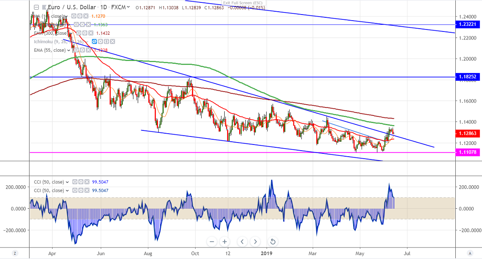This screenshot has width=482, height=260.
Task: Expand dropdown arrow of MA row valued 1.1270
Action: pyautogui.click(x=66, y=16)
